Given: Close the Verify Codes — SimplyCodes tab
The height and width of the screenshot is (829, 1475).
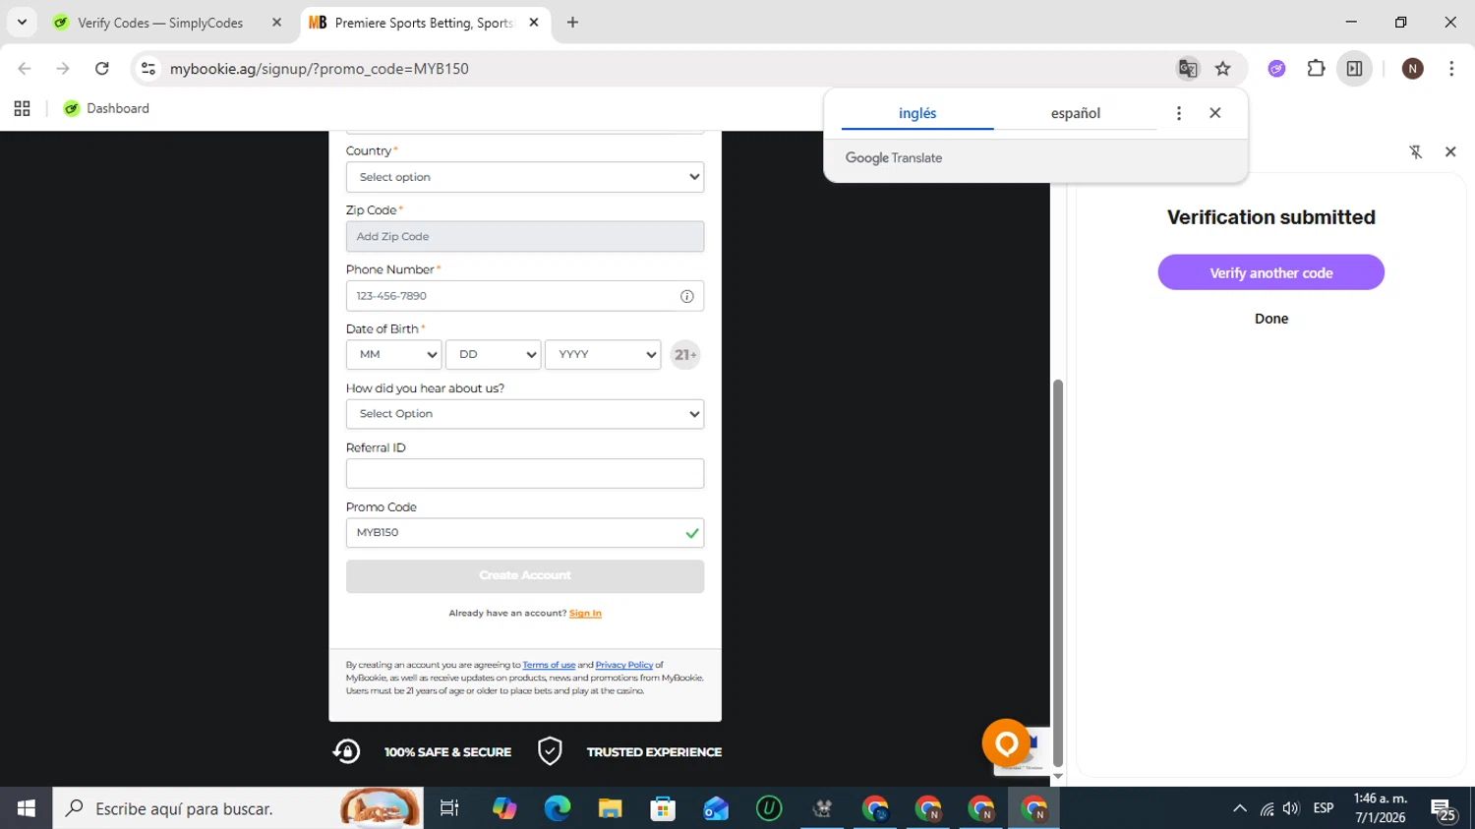Looking at the screenshot, I should 276,23.
